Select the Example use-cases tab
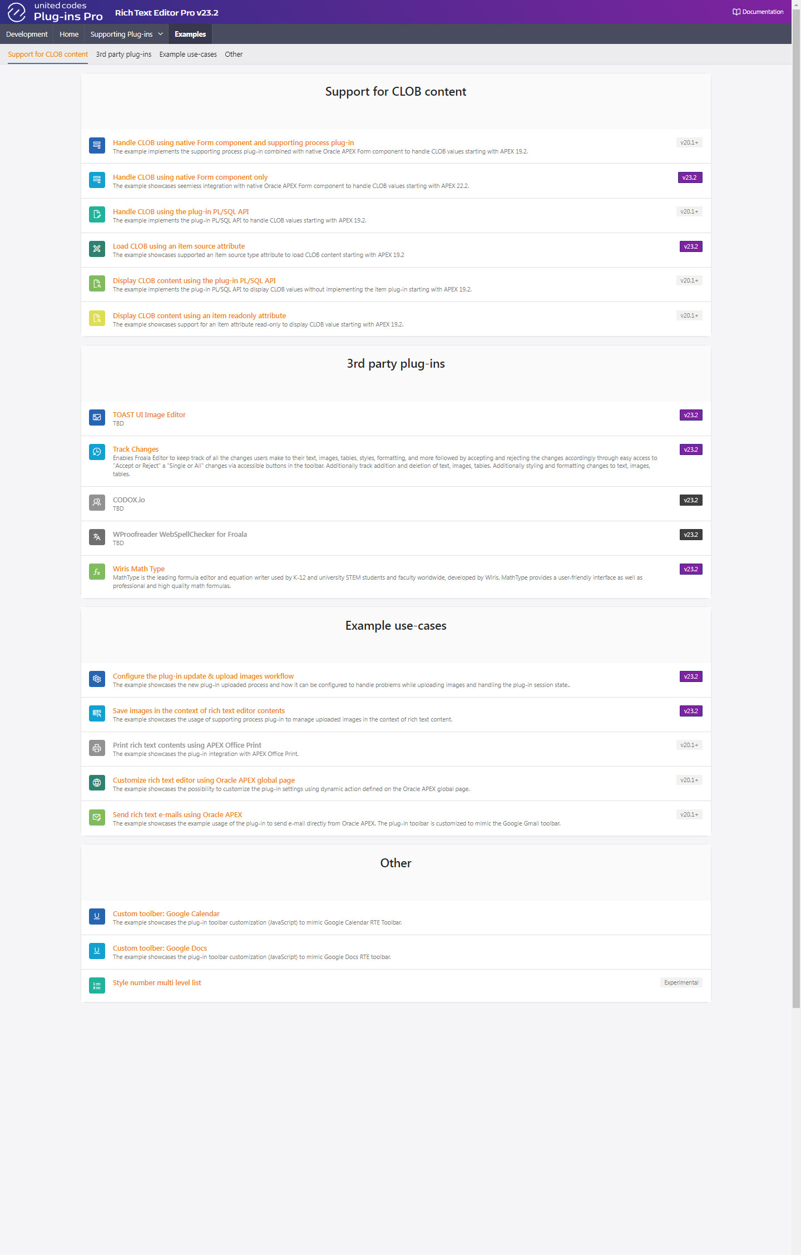 188,55
